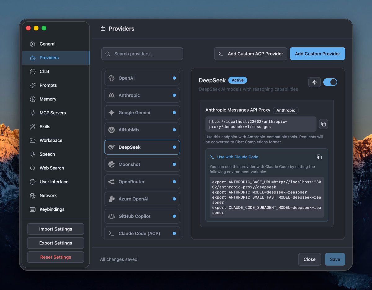The height and width of the screenshot is (290, 372).
Task: Select the Anthropic provider row
Action: click(x=142, y=95)
